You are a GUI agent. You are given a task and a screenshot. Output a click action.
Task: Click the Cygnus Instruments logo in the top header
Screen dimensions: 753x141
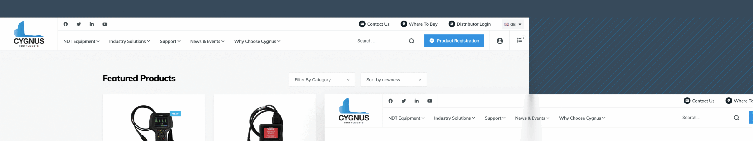pos(29,34)
